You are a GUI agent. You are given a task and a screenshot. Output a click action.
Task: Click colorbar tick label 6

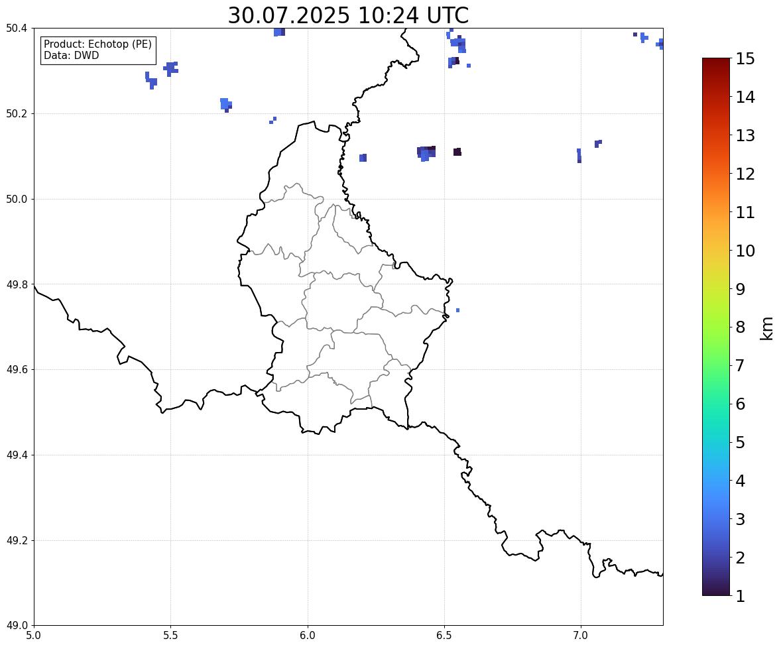(x=741, y=404)
